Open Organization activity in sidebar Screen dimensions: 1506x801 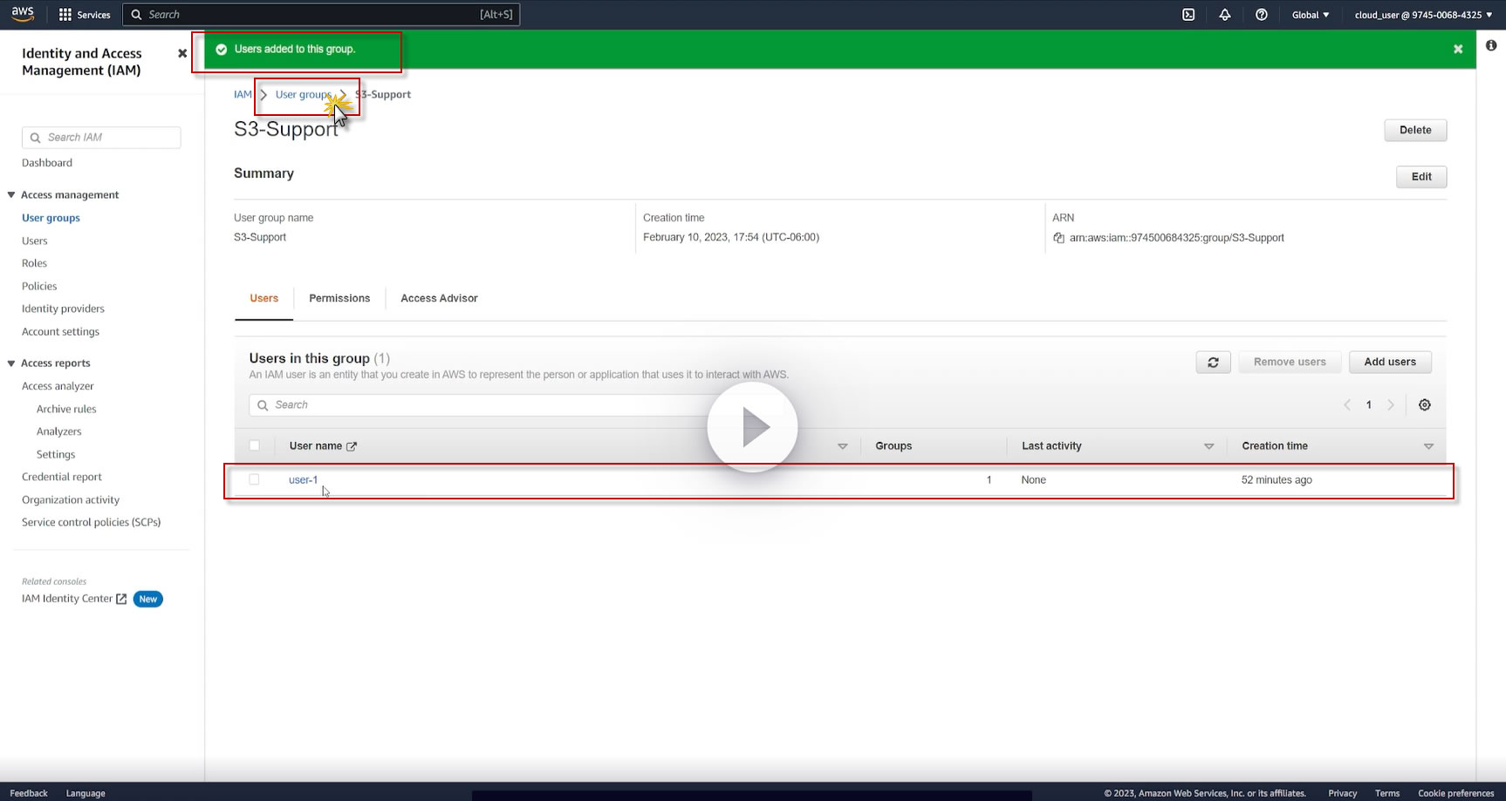(x=71, y=500)
